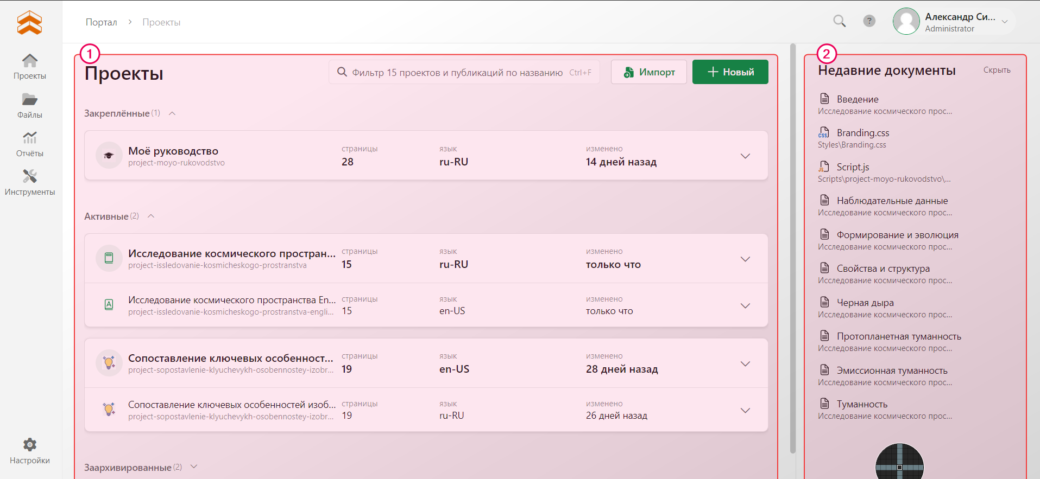
Task: Collapse the Активные section
Action: (x=152, y=216)
